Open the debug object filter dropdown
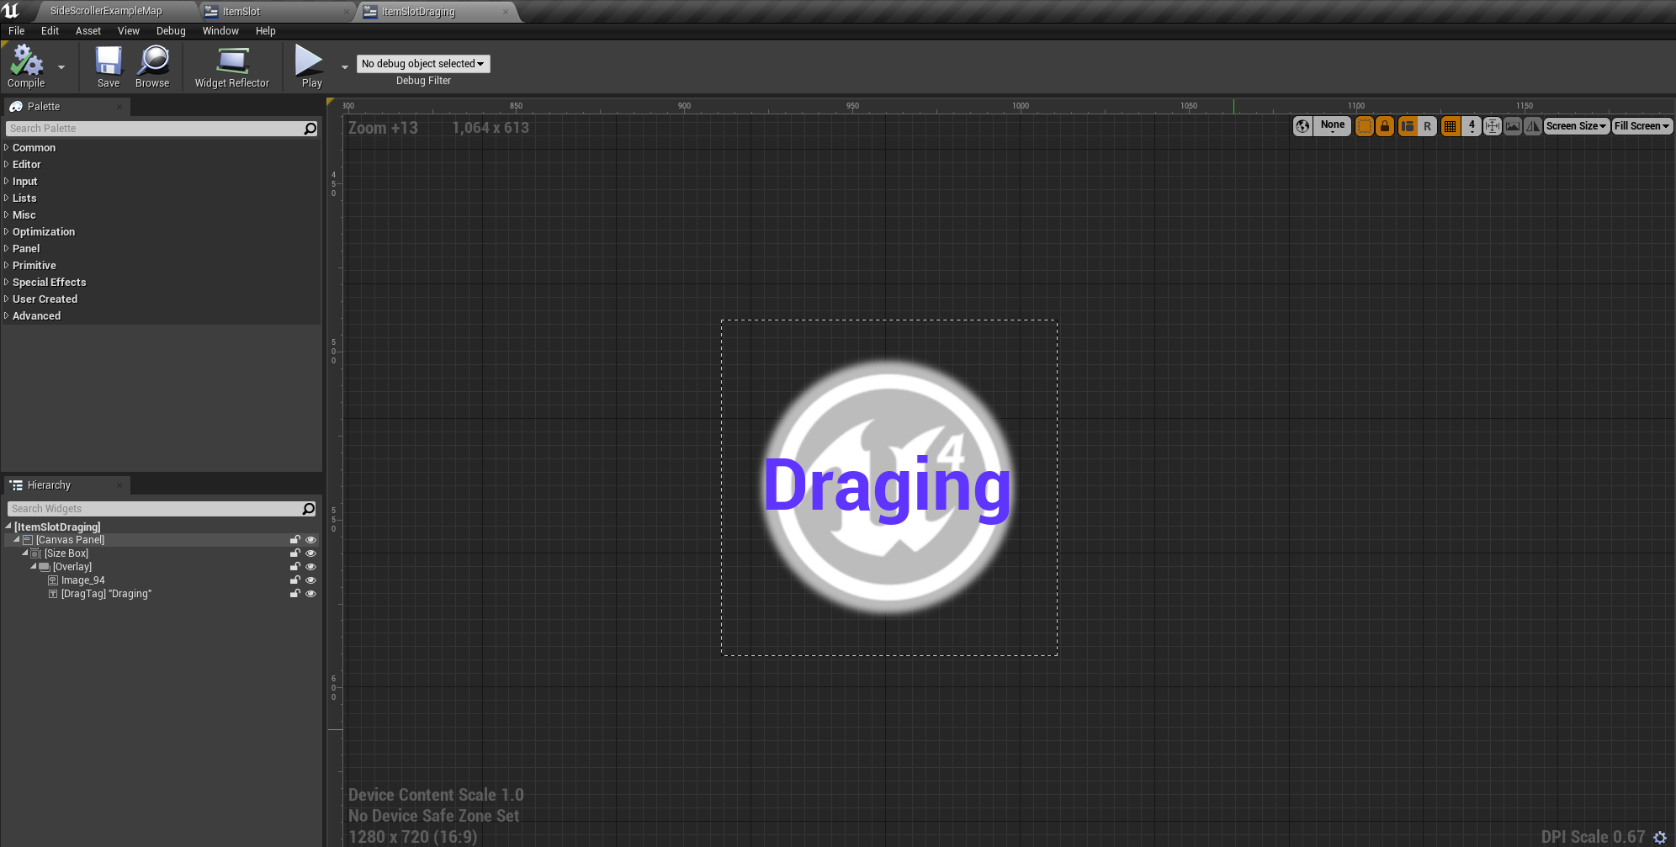Screen dimensions: 1676x847 pyautogui.click(x=423, y=64)
